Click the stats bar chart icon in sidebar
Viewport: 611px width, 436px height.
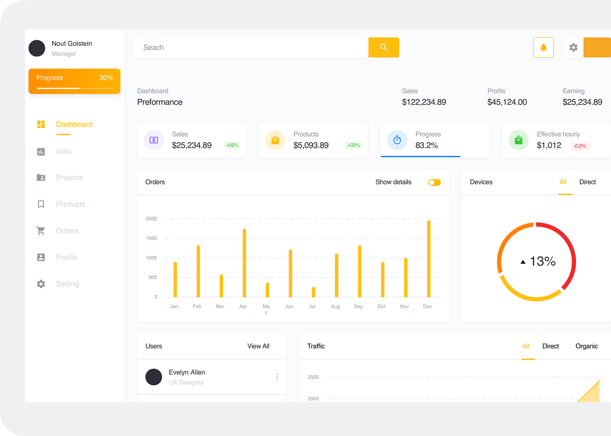41,151
